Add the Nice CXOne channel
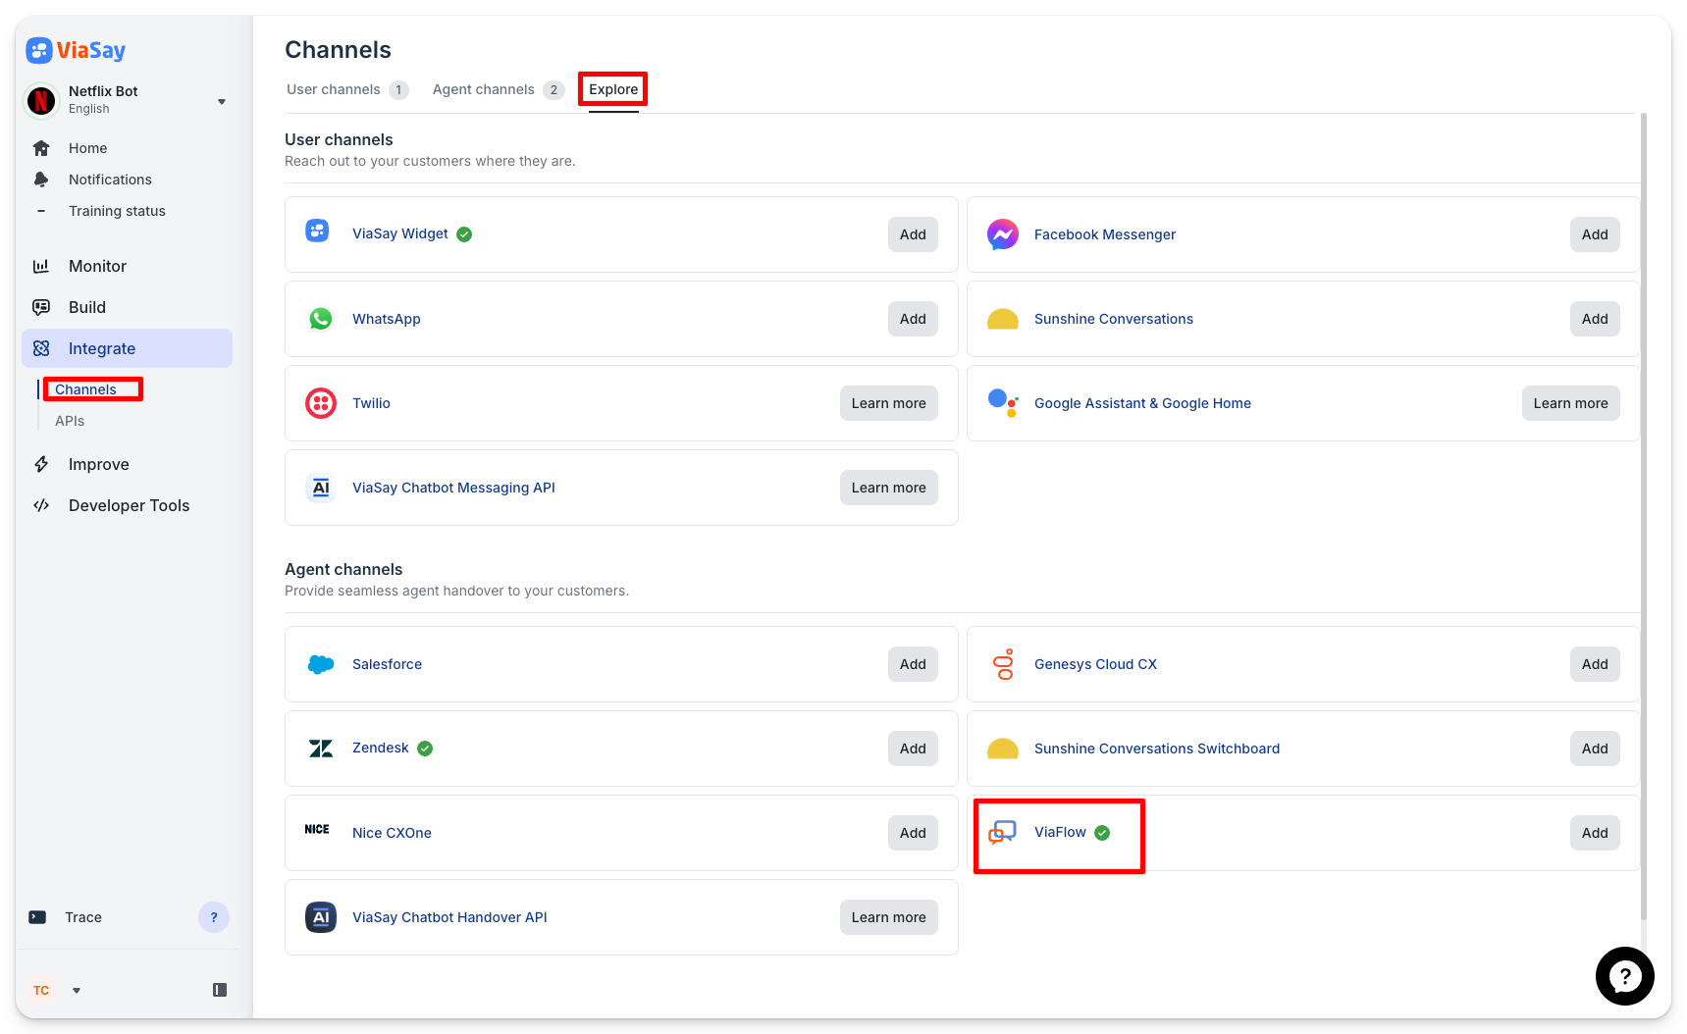This screenshot has height=1034, width=1687. pyautogui.click(x=913, y=833)
